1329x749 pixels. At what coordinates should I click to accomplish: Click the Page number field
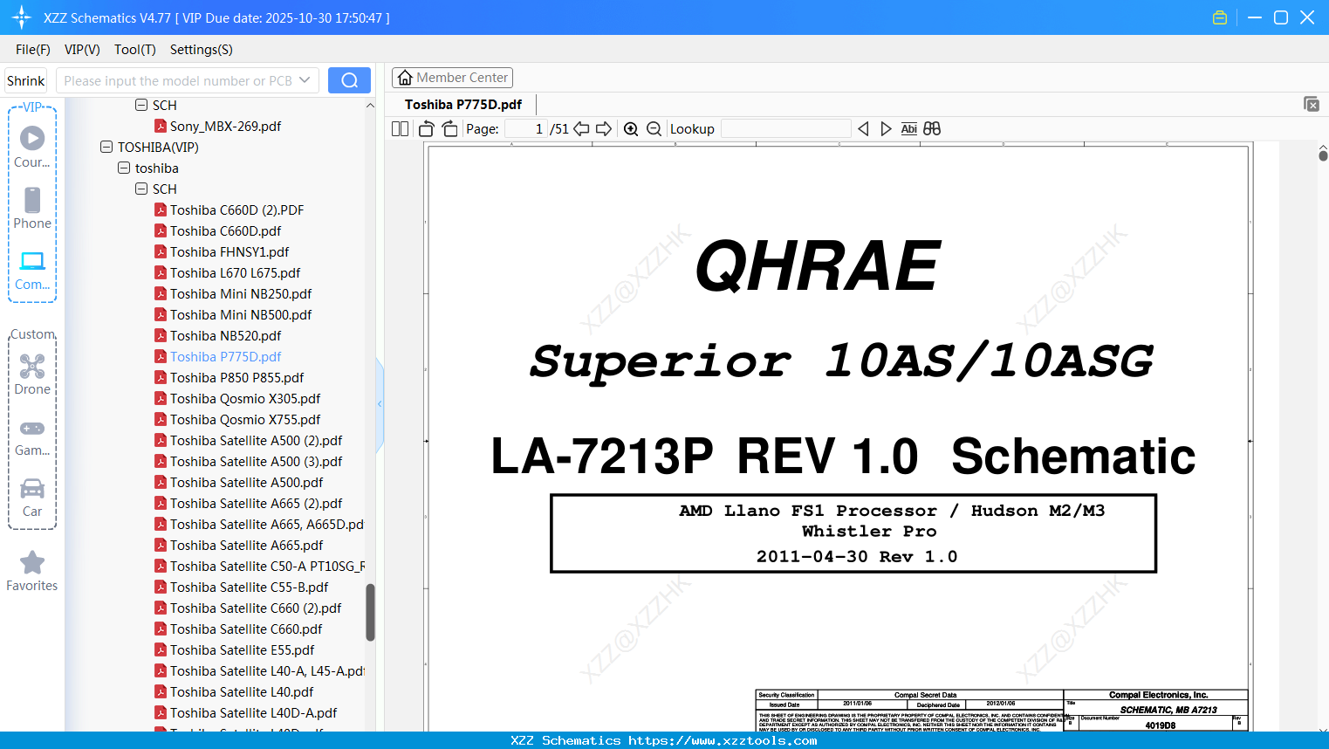coord(525,129)
